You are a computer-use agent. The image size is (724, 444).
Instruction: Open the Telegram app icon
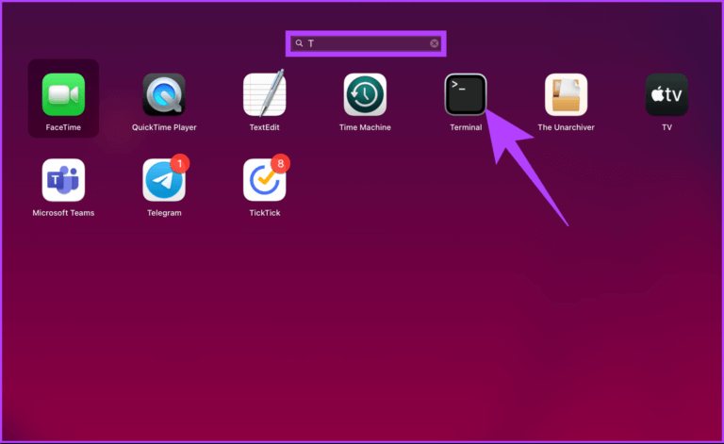tap(164, 180)
